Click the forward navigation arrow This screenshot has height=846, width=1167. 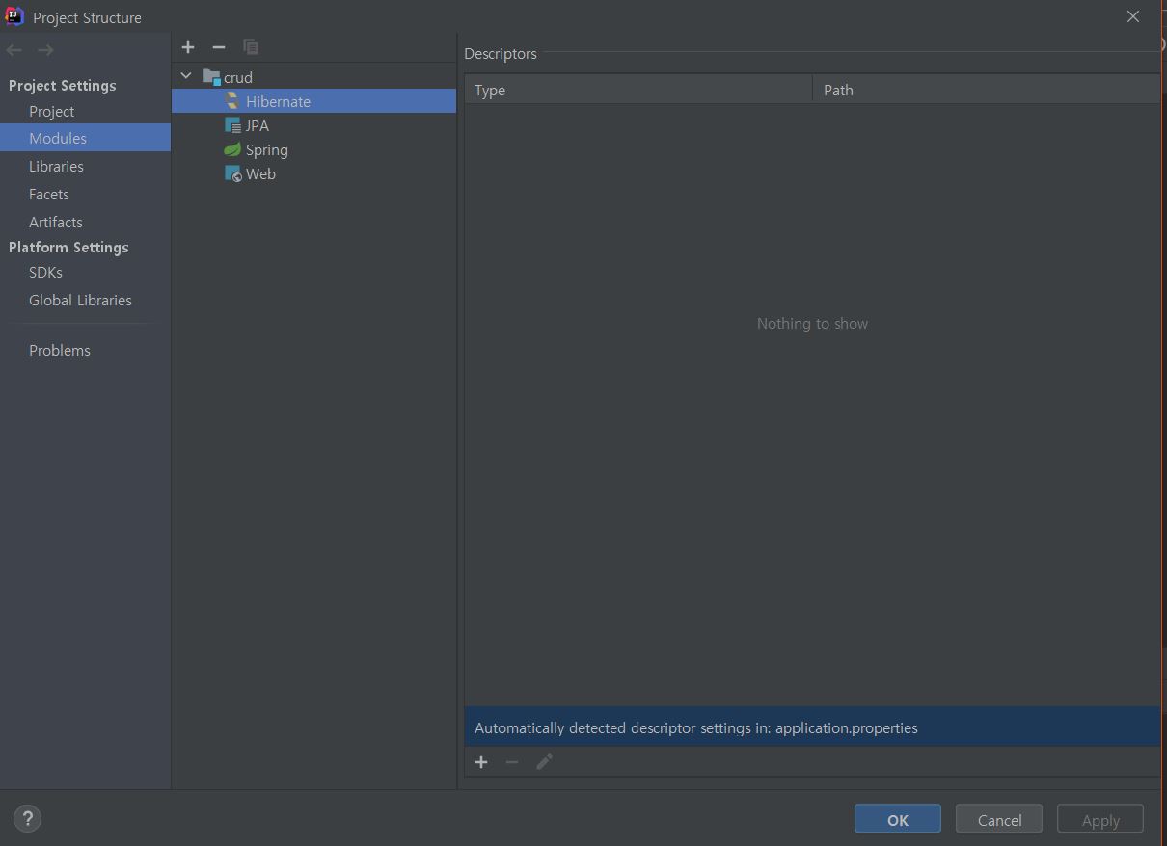pos(45,50)
